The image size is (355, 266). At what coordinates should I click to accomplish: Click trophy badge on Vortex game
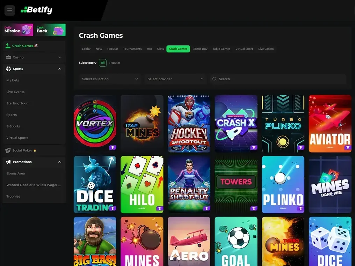[113, 147]
